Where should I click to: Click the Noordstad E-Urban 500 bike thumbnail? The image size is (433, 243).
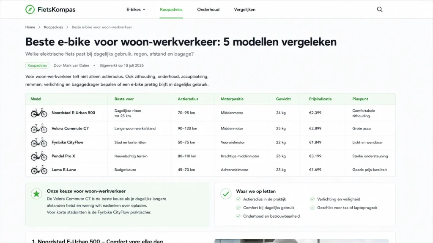pyautogui.click(x=39, y=113)
